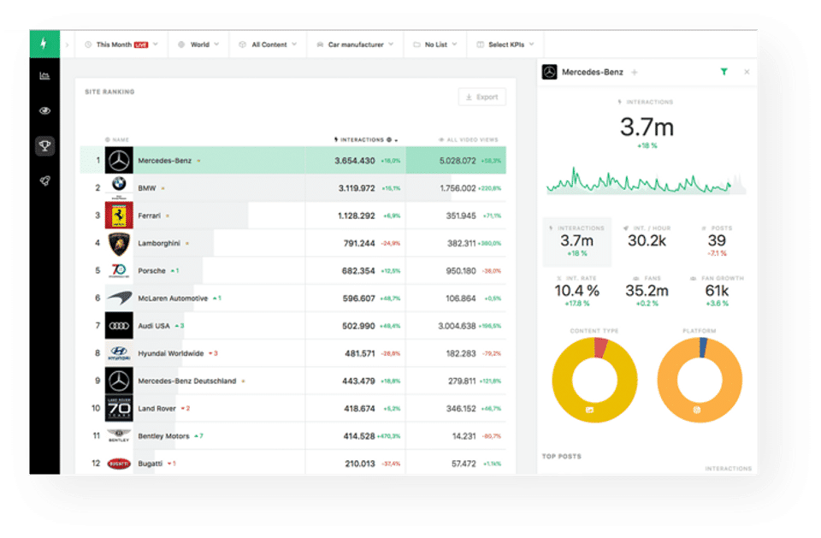
Task: Click the Mercedes-Benz logo in detail panel header
Action: pyautogui.click(x=549, y=72)
